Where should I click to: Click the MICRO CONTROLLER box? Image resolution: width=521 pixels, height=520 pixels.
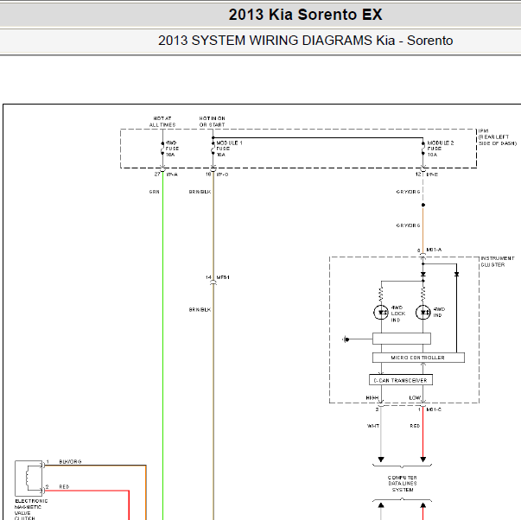pos(418,358)
